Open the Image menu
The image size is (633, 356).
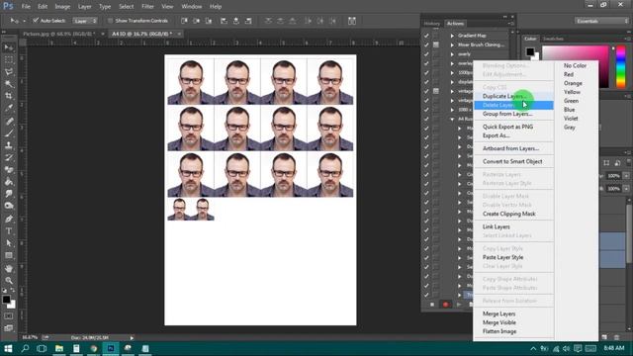[62, 7]
